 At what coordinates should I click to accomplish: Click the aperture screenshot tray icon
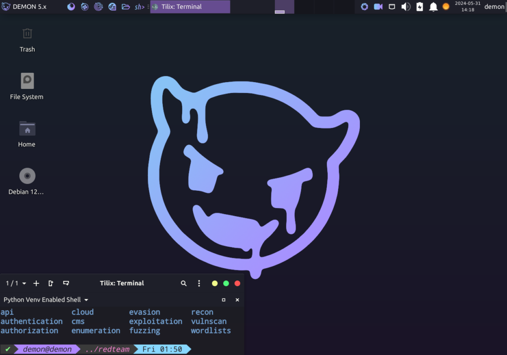pyautogui.click(x=364, y=6)
